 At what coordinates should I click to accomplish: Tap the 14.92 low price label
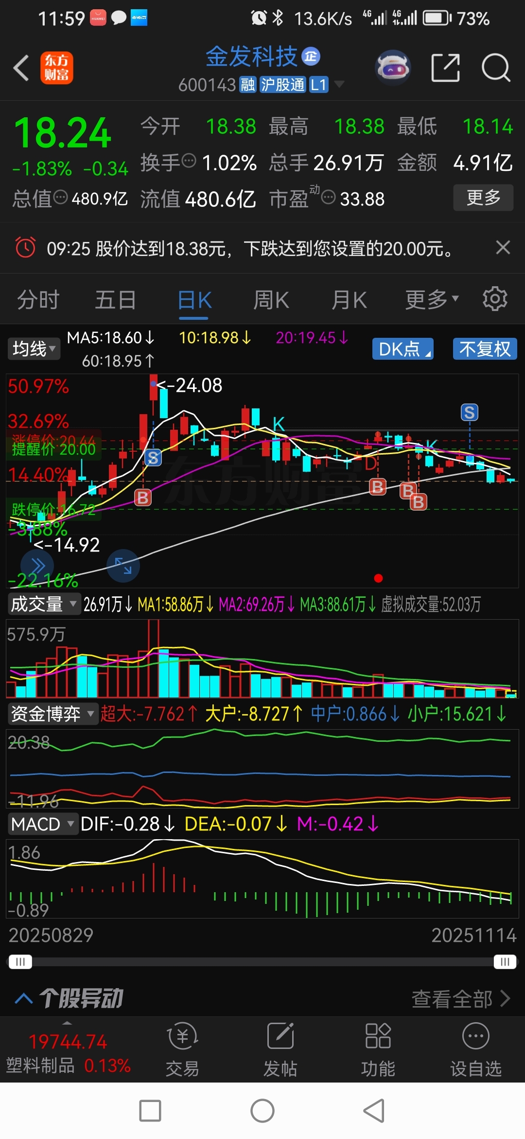(67, 545)
